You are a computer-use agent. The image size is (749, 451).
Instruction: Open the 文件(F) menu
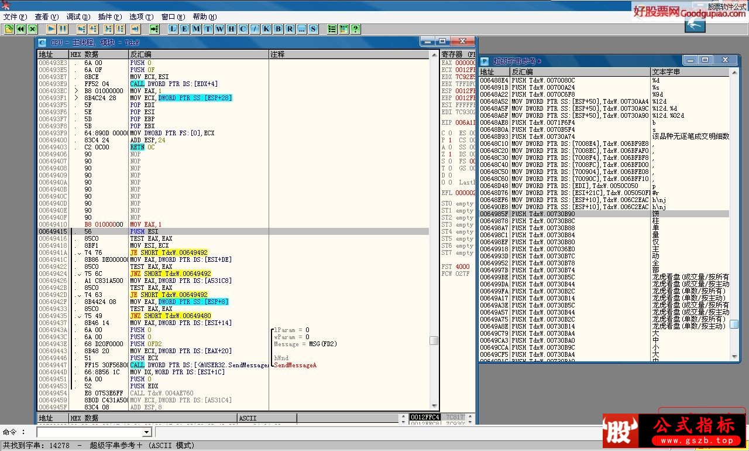15,17
